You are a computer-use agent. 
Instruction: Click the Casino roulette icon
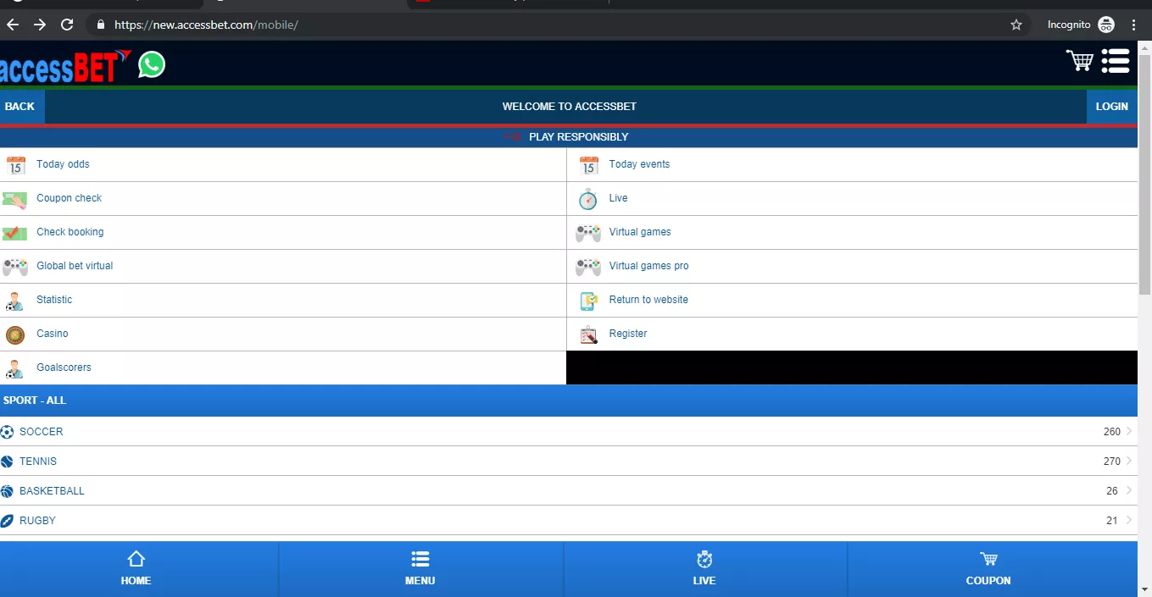click(15, 334)
